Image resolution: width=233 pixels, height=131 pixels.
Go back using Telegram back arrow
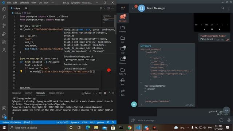click(x=133, y=8)
